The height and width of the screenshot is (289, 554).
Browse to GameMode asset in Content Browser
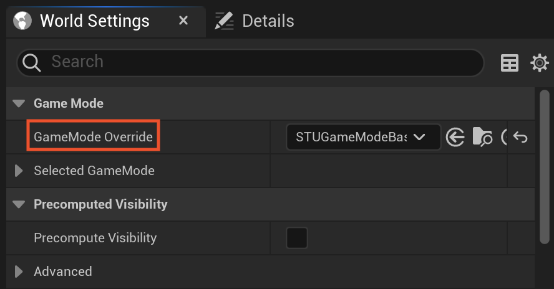482,137
